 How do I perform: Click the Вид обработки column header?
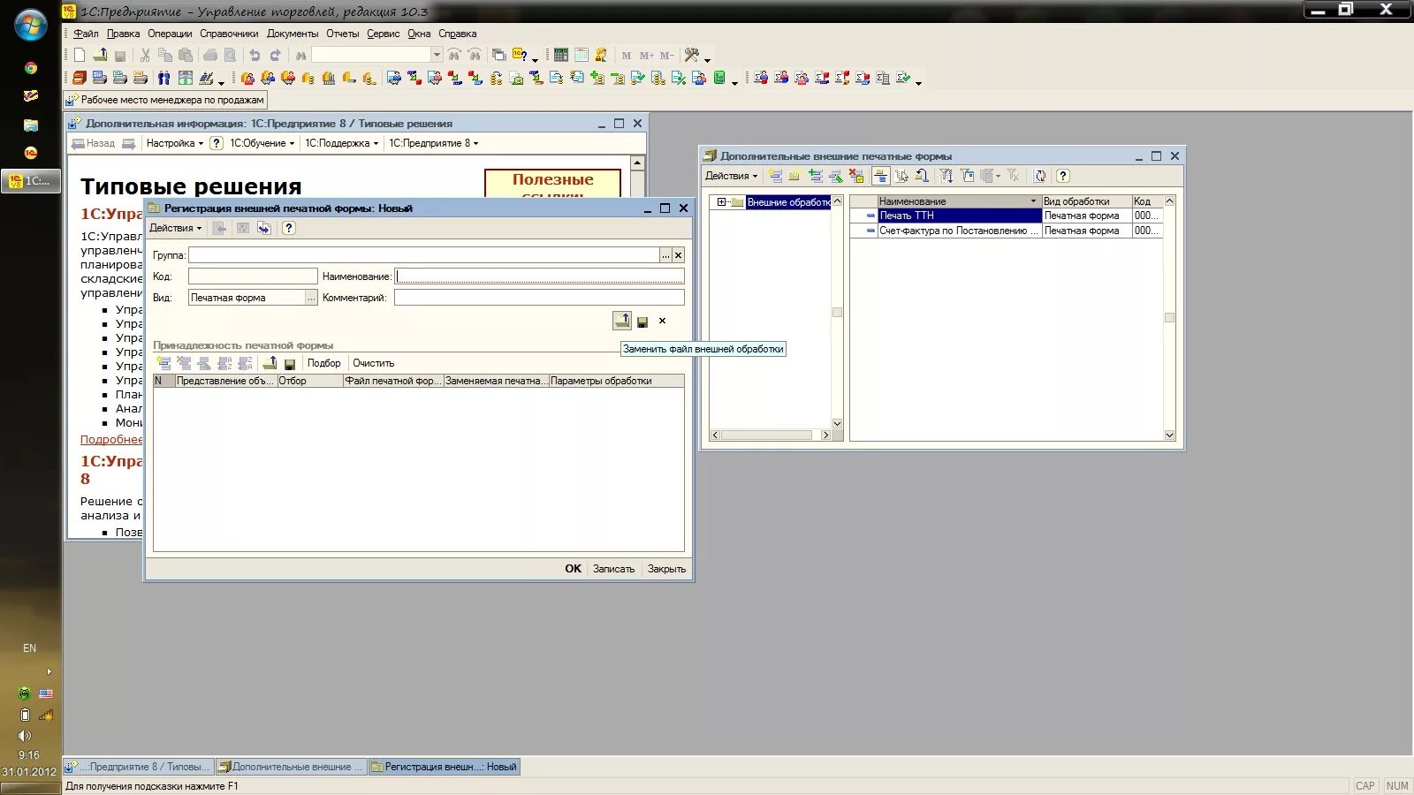[x=1086, y=201]
